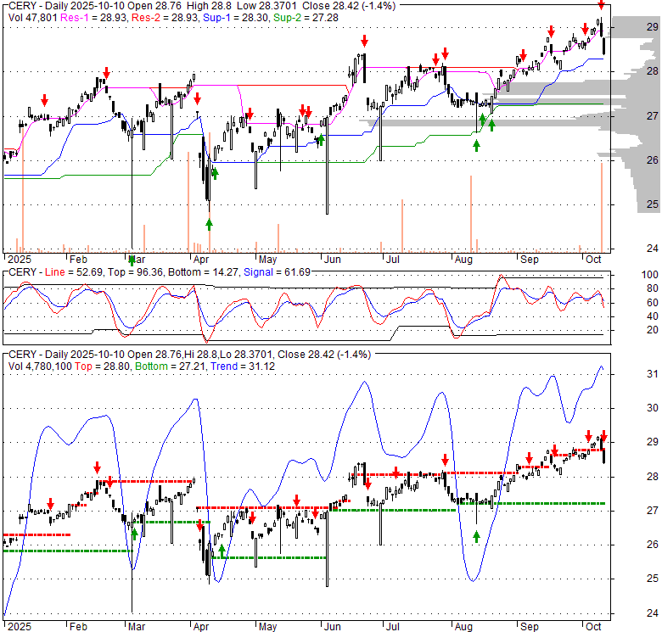The height and width of the screenshot is (632, 662).
Task: Click the 31 price label on bottom chart axis
Action: coord(651,374)
